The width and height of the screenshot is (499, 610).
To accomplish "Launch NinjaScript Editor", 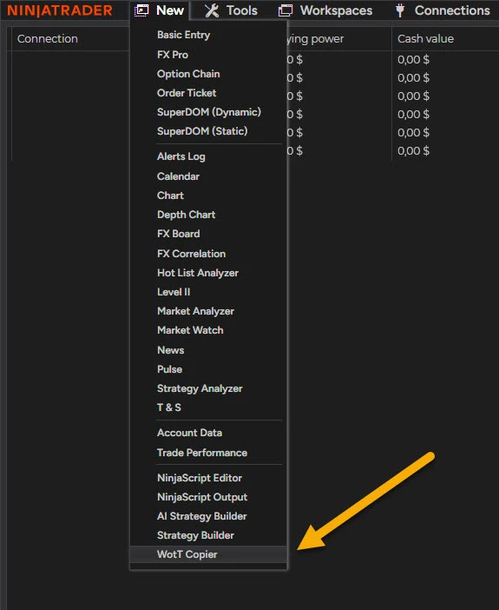I will (200, 478).
